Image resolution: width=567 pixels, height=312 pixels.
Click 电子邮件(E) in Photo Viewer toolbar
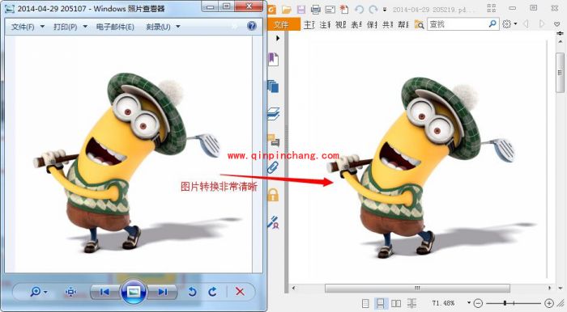click(x=115, y=27)
